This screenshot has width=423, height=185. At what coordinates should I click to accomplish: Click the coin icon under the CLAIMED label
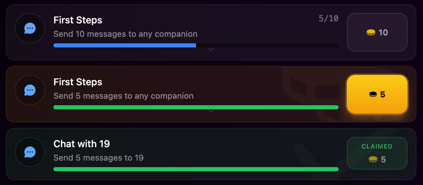373,159
